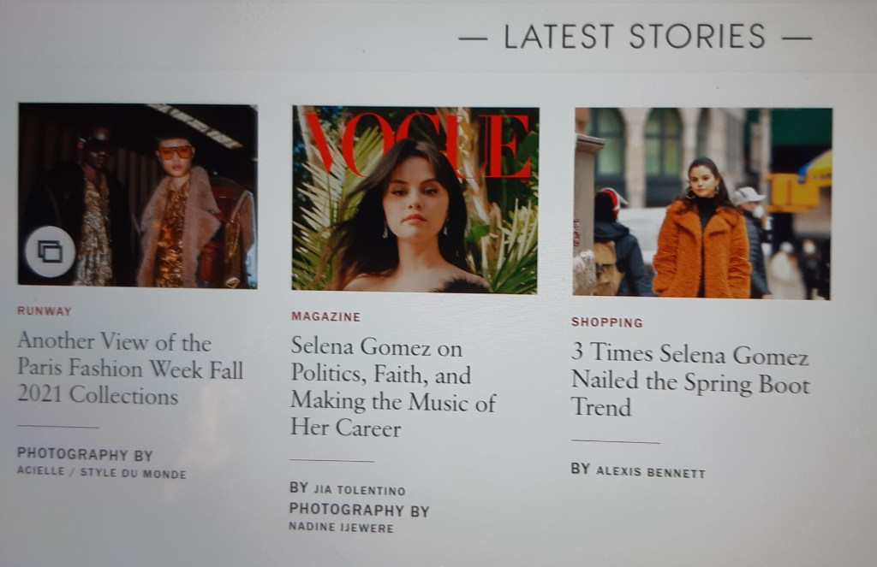This screenshot has width=877, height=567.
Task: Click Acielle / Style Du Monde credit
Action: (x=102, y=472)
